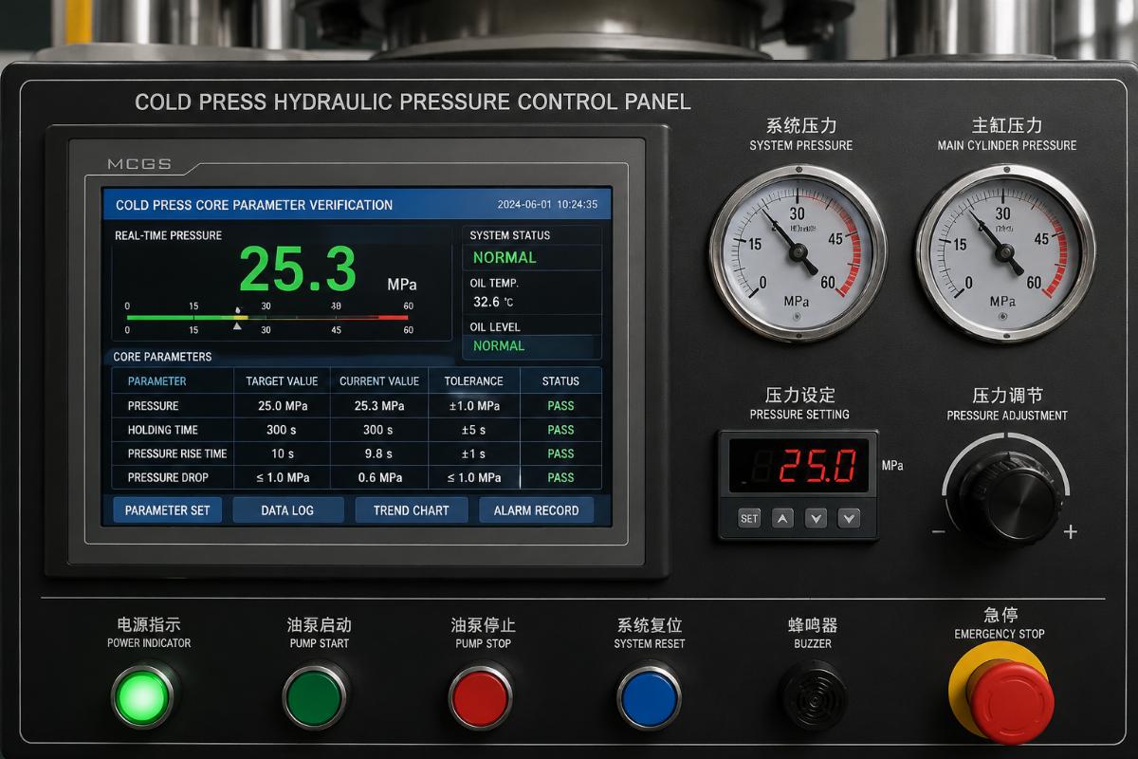Push the SET key on pressure controller

tap(749, 518)
